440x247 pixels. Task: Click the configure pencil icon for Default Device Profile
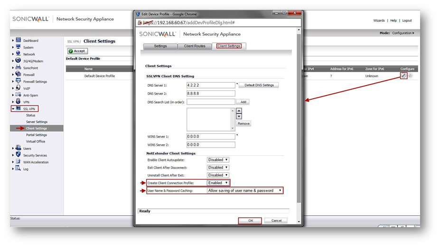[403, 76]
